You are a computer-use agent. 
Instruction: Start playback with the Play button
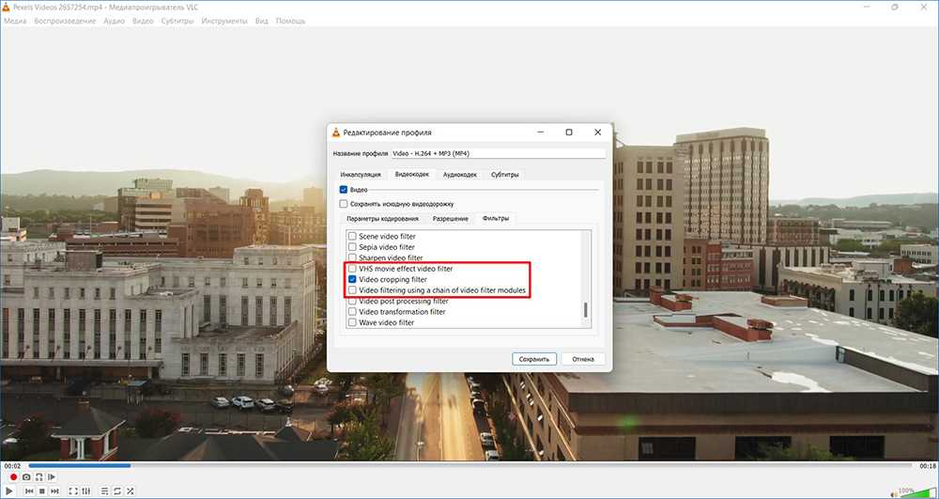10,491
